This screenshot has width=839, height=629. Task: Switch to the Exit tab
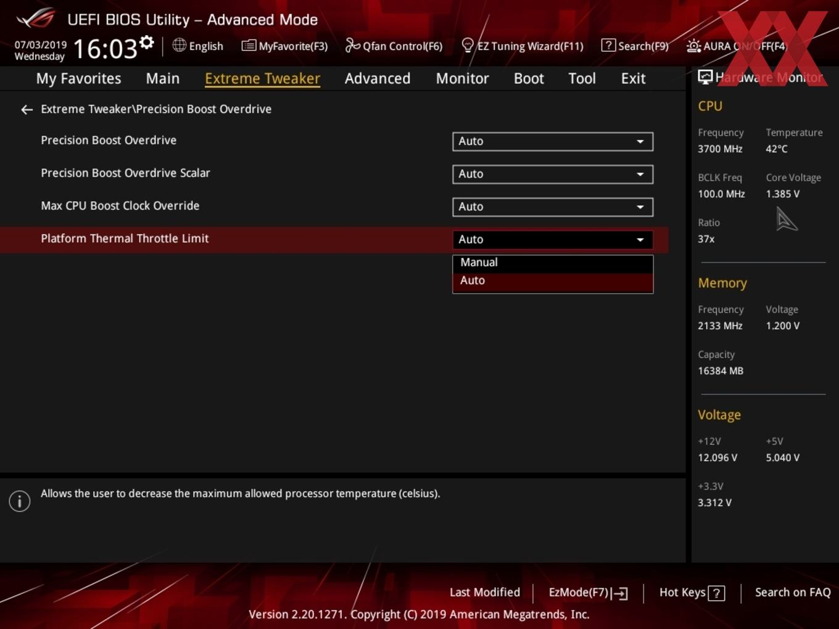point(633,78)
